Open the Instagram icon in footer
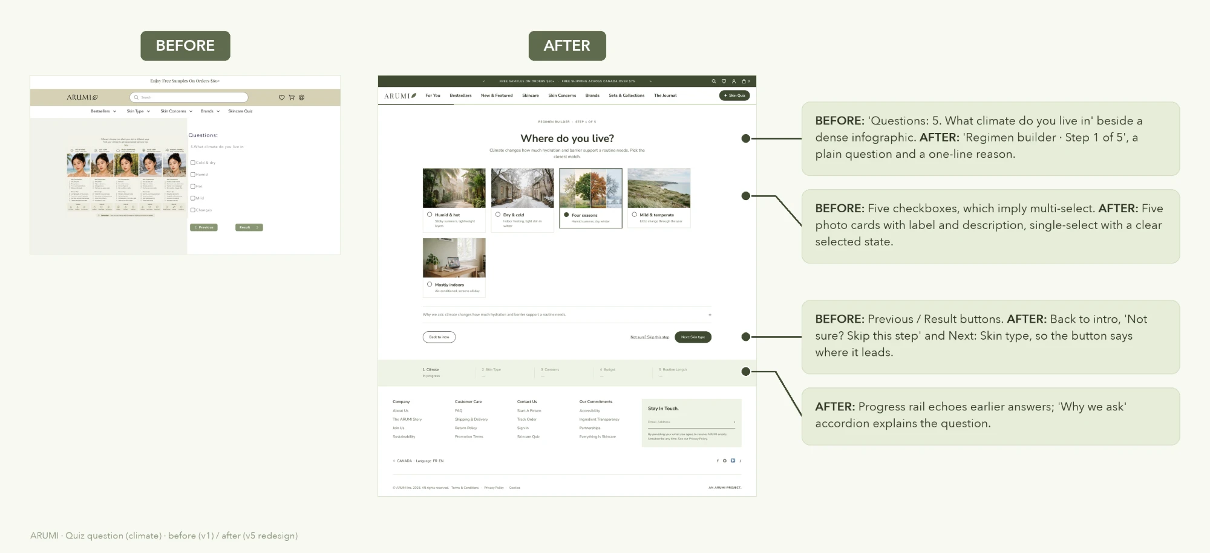The height and width of the screenshot is (553, 1210). pos(725,461)
